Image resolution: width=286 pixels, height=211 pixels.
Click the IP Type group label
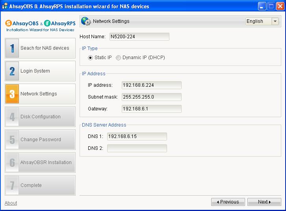click(x=89, y=49)
